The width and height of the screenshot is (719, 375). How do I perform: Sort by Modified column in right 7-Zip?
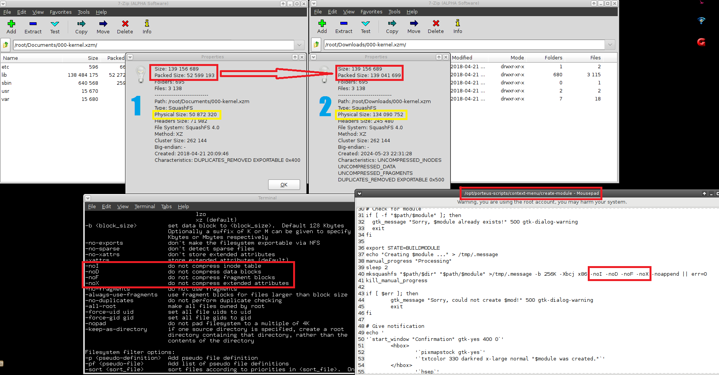coord(469,58)
